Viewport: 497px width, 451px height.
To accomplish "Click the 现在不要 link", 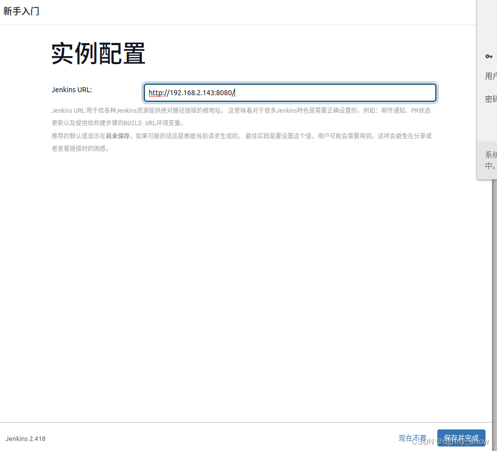I will point(412,438).
